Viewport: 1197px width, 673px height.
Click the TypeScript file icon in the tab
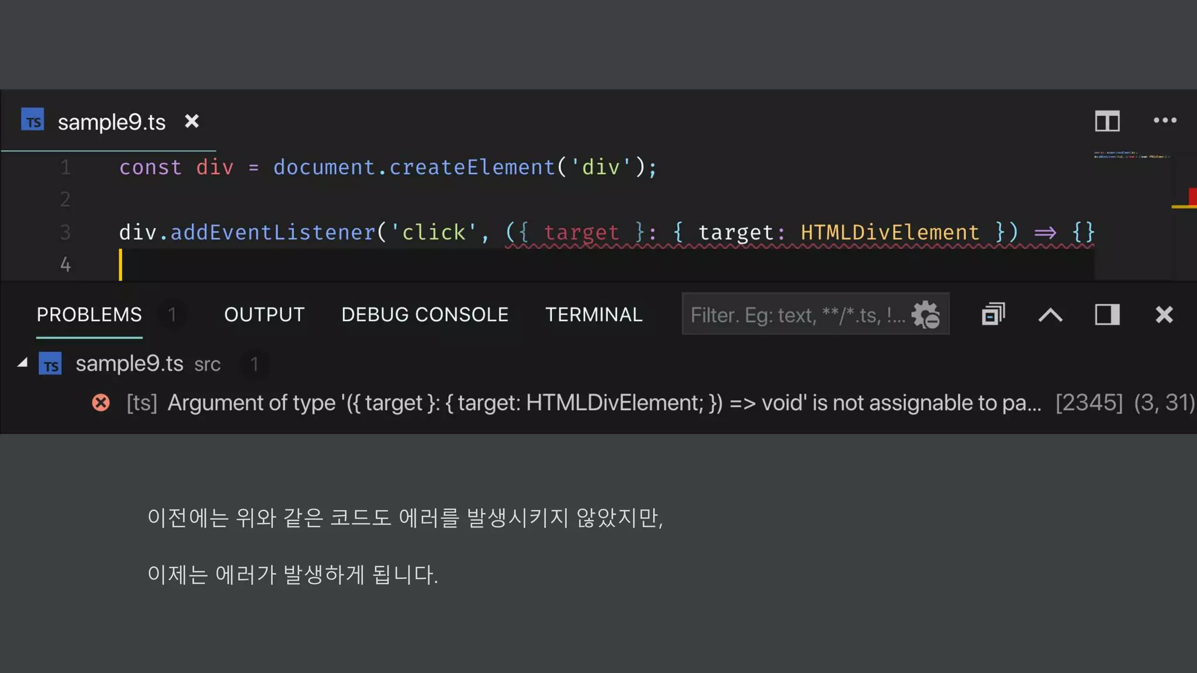(33, 119)
